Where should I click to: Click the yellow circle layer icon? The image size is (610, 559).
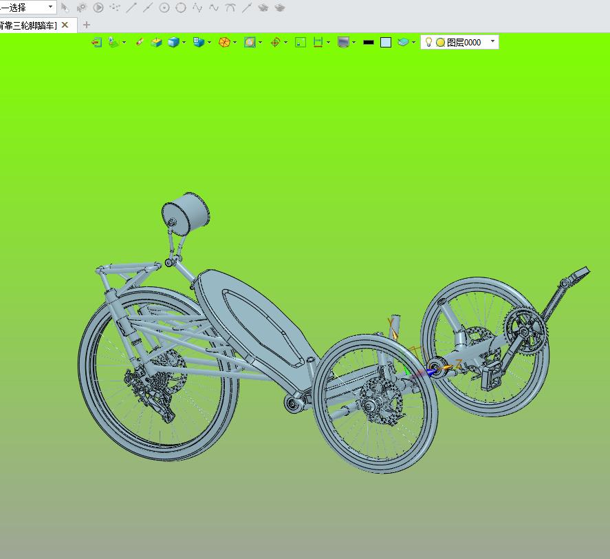(440, 42)
